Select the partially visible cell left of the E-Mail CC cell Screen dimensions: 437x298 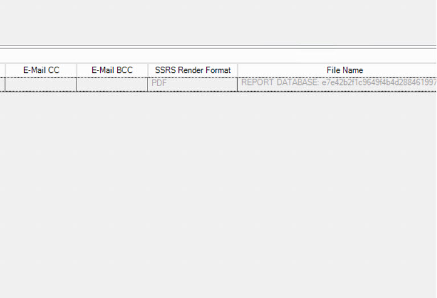[2, 84]
